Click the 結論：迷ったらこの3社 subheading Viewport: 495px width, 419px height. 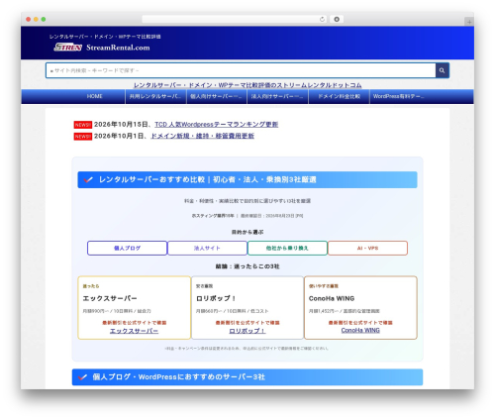tap(247, 266)
